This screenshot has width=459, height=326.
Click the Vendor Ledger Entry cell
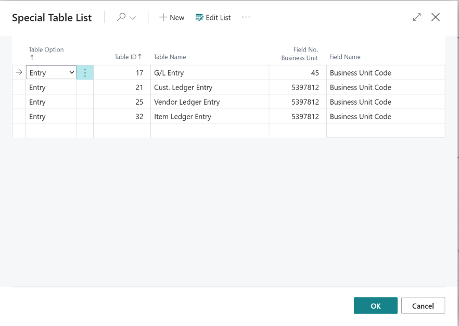(187, 102)
